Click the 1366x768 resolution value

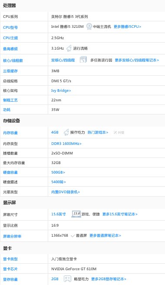(x=59, y=235)
